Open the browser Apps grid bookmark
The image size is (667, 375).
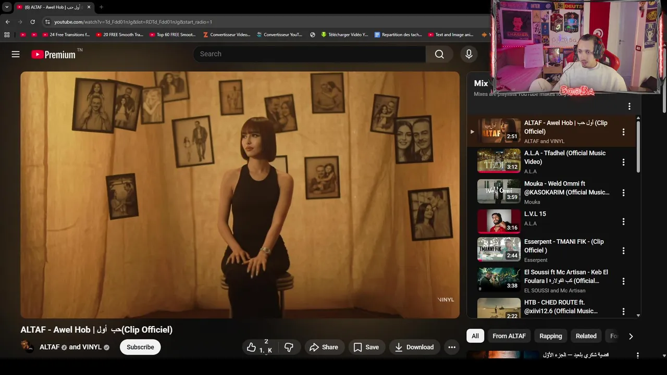(x=7, y=35)
